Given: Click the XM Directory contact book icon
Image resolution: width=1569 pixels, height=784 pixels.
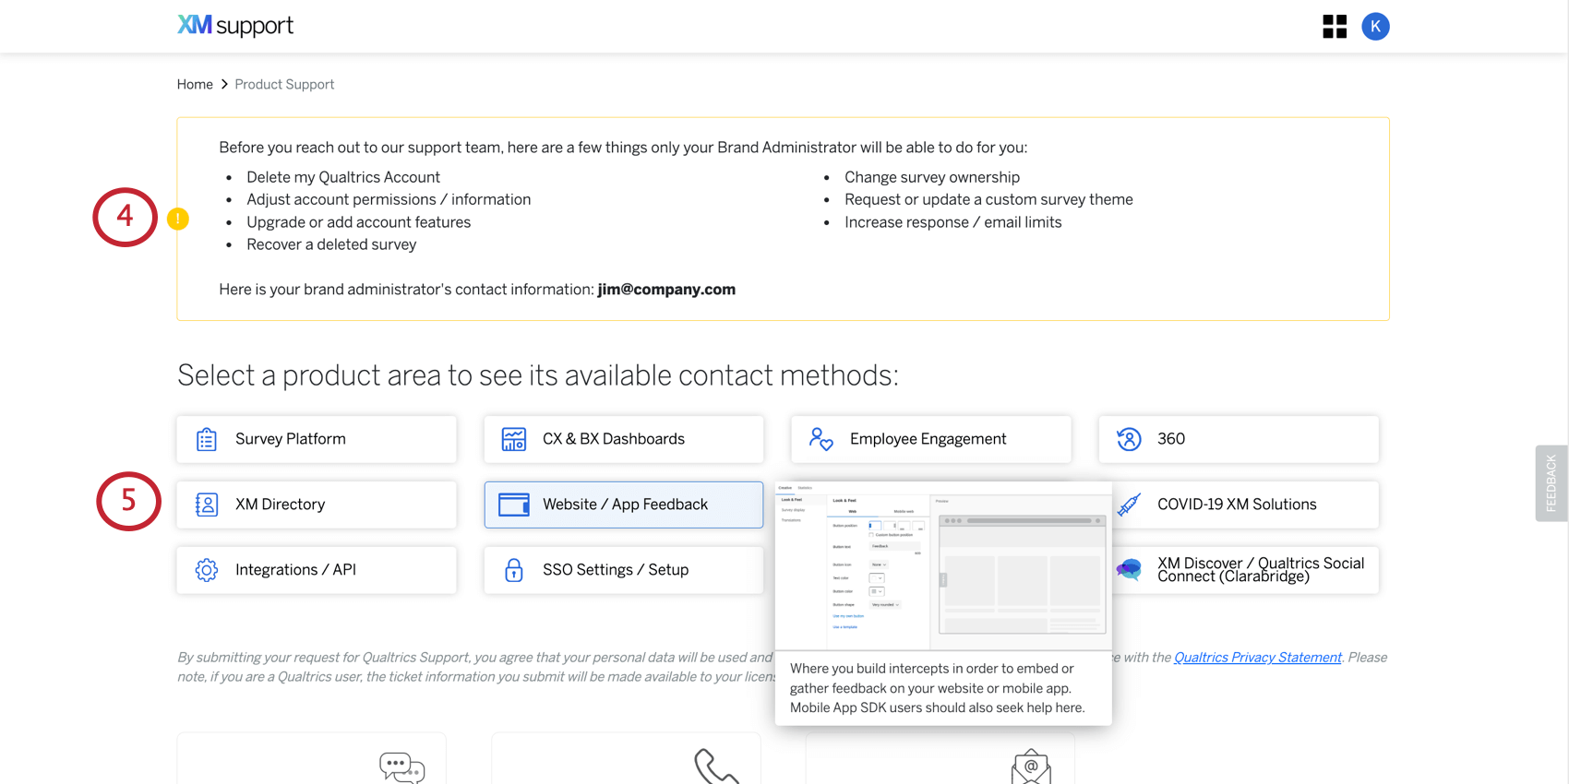Looking at the screenshot, I should [207, 505].
